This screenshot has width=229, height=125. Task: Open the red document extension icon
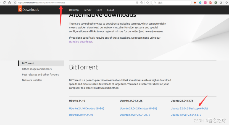(x=210, y=2)
